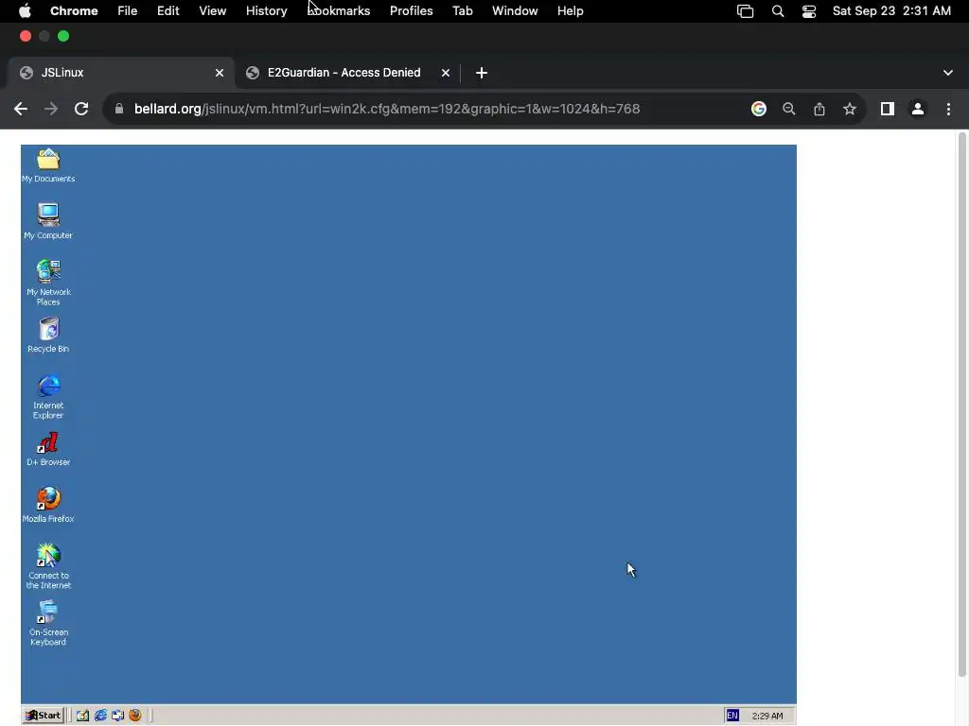Share this page icon
Image resolution: width=969 pixels, height=726 pixels.
tap(819, 110)
